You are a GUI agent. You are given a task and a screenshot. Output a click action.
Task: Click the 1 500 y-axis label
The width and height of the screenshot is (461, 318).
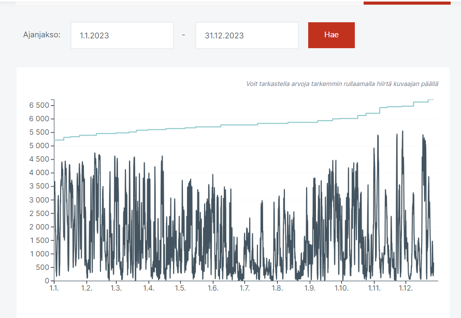click(x=39, y=240)
